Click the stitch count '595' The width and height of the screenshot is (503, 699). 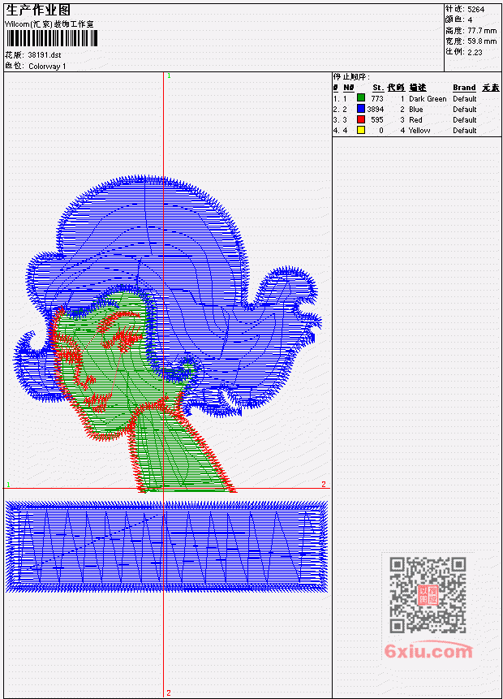coord(377,120)
